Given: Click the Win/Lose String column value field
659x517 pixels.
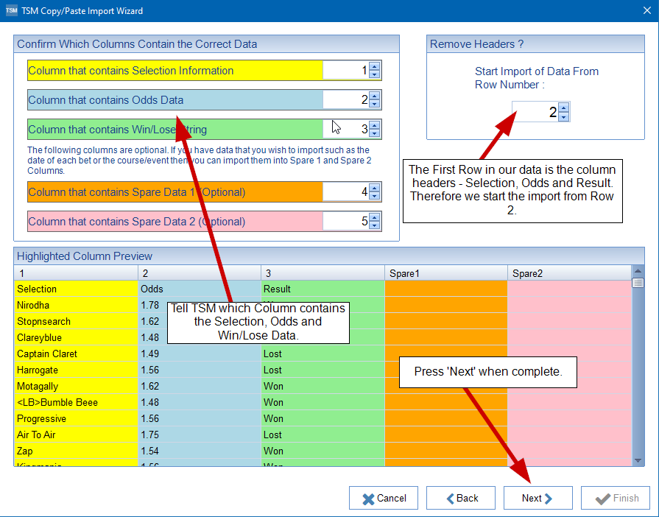Looking at the screenshot, I should click(346, 130).
